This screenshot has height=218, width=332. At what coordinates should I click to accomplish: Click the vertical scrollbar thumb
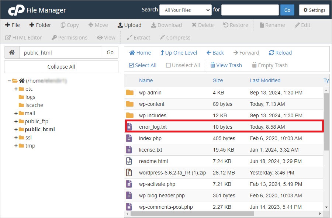click(x=326, y=121)
